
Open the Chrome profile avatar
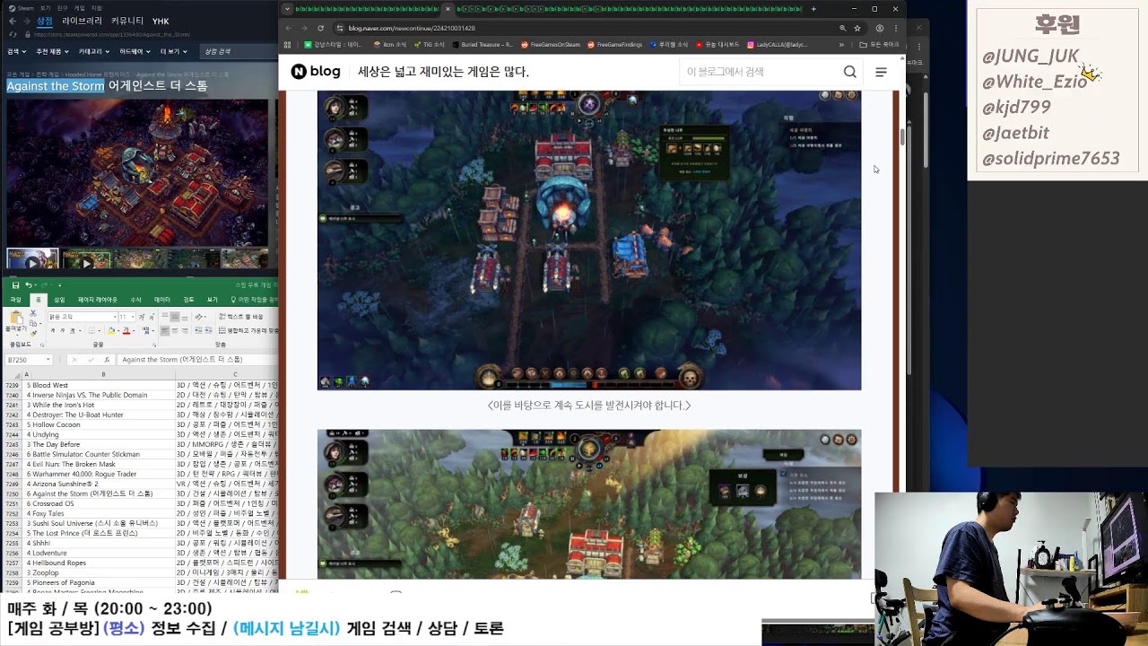[x=879, y=28]
